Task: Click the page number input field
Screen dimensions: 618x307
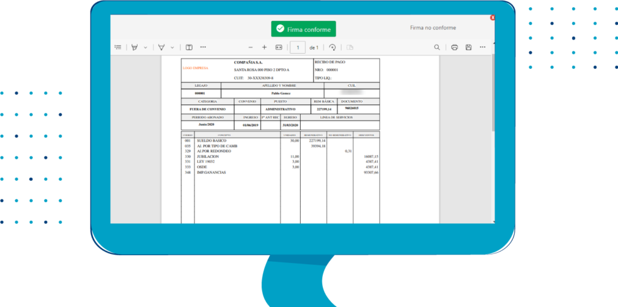Action: click(x=298, y=47)
